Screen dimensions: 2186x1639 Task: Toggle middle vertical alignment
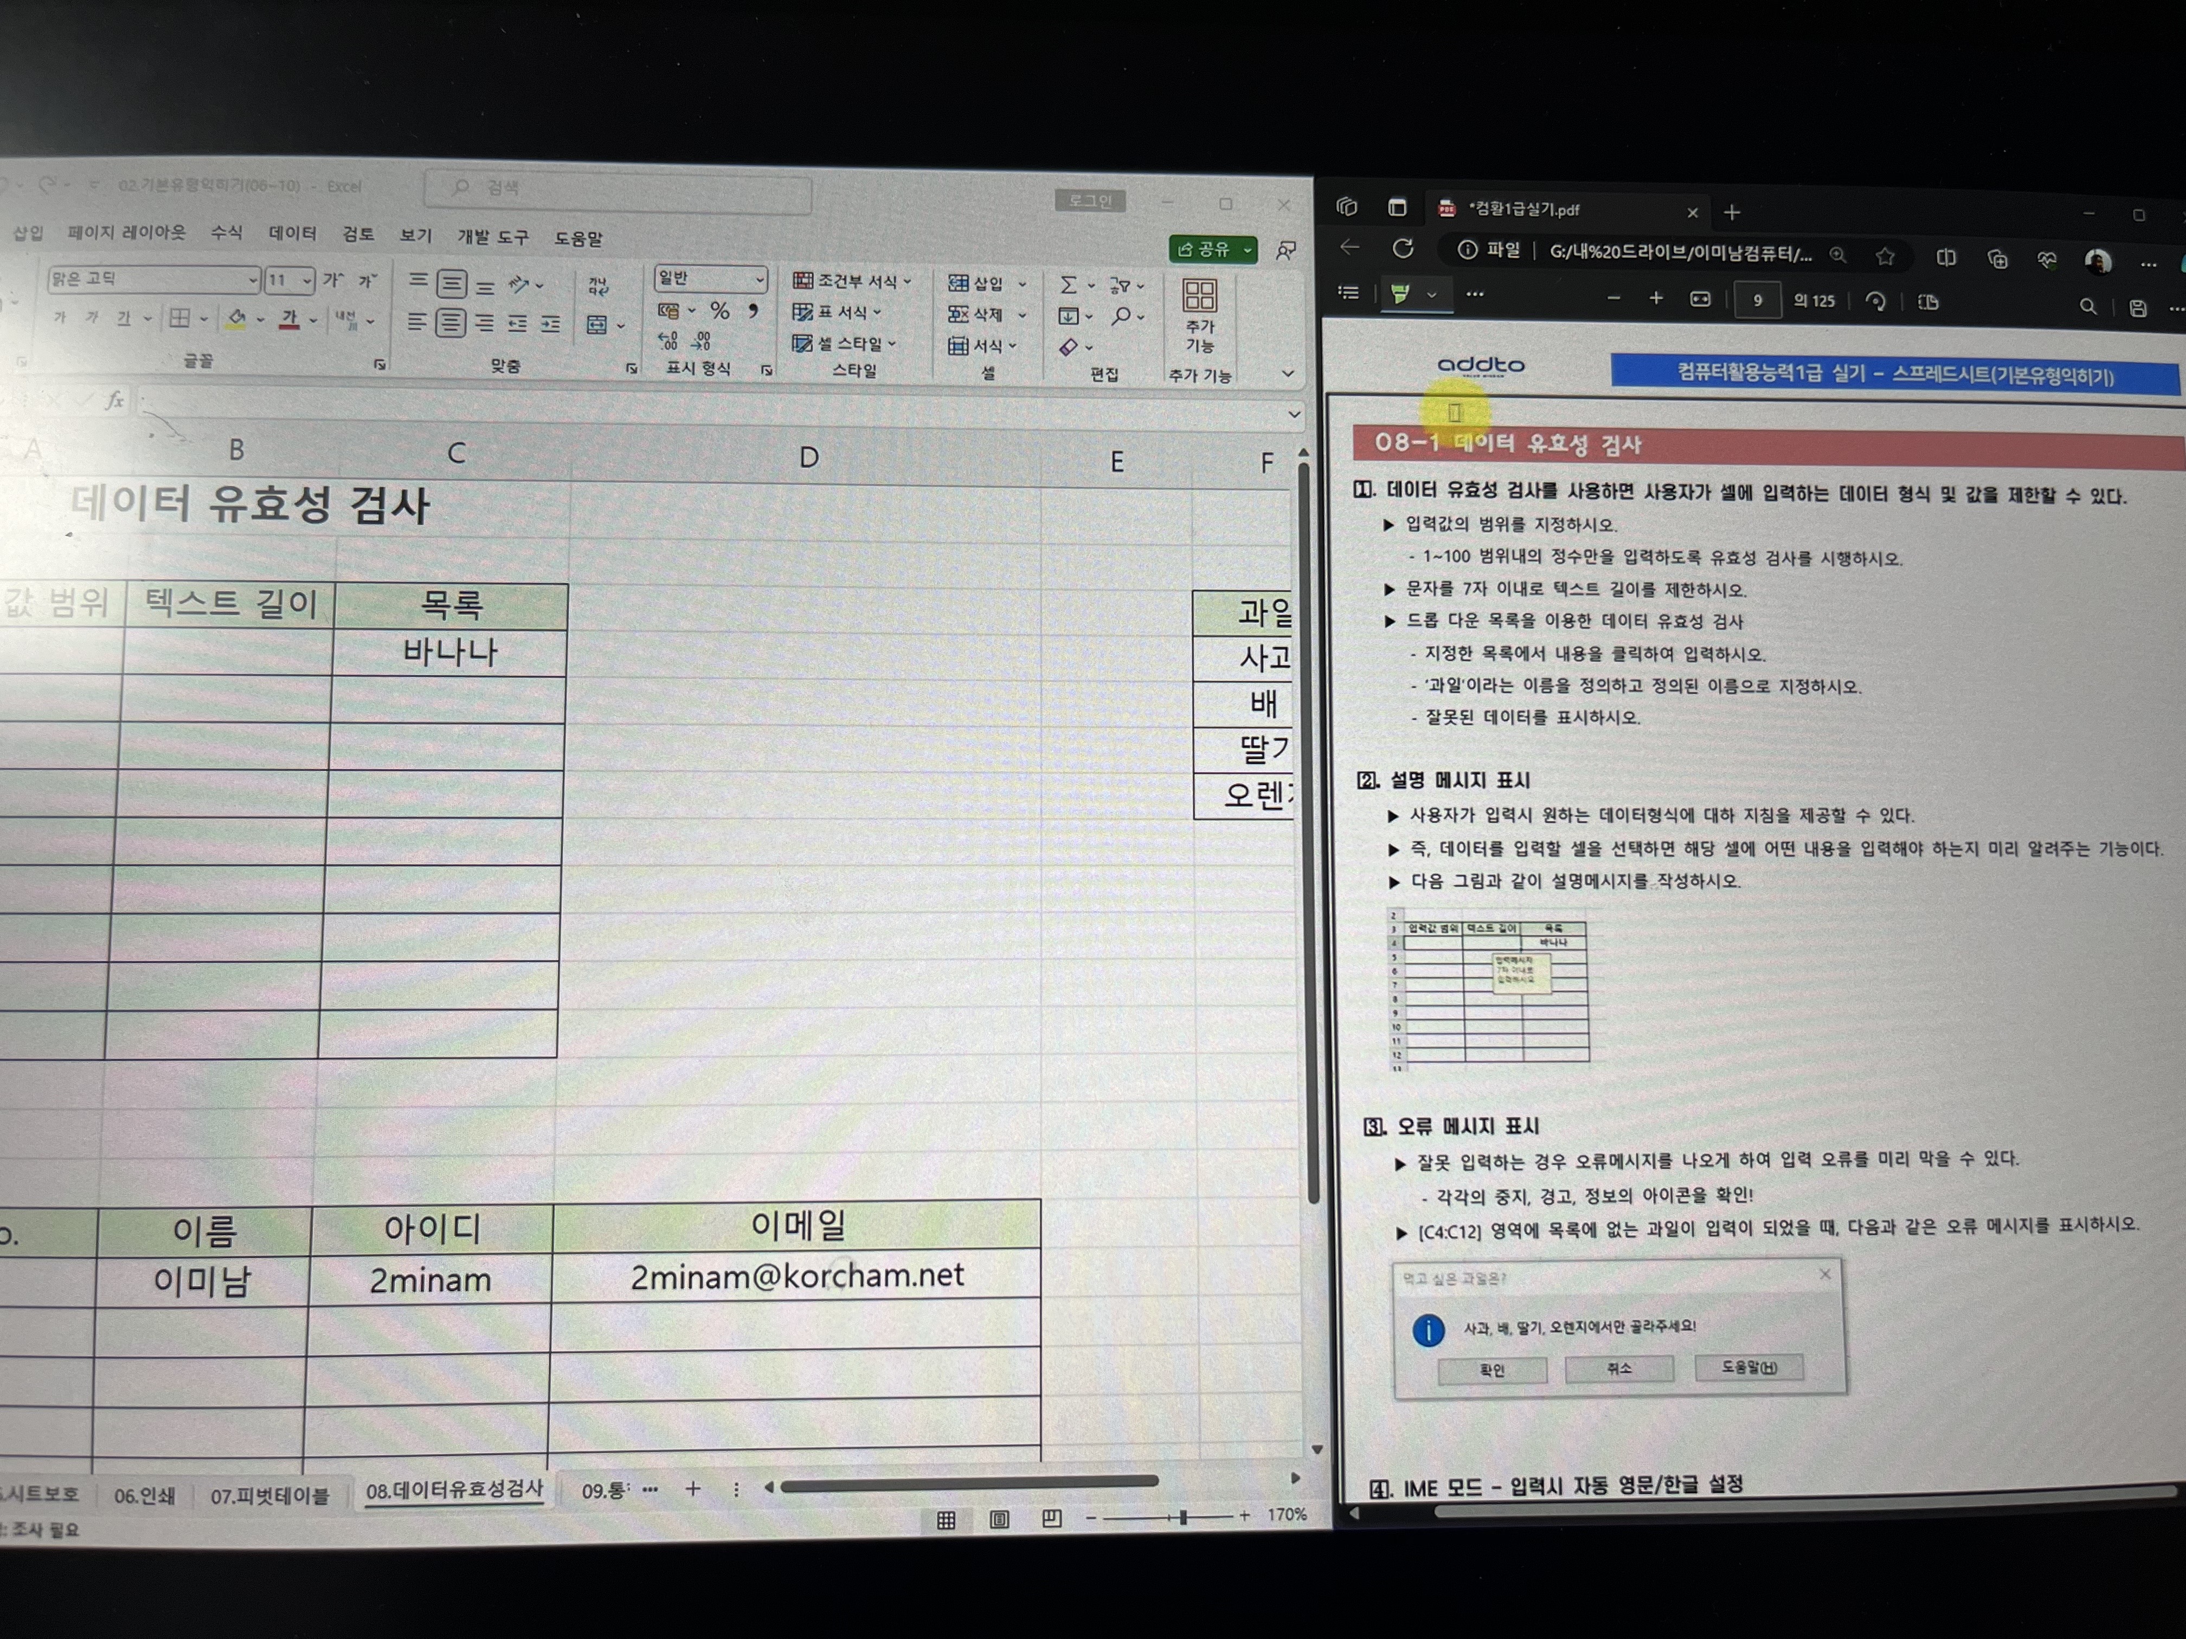452,285
